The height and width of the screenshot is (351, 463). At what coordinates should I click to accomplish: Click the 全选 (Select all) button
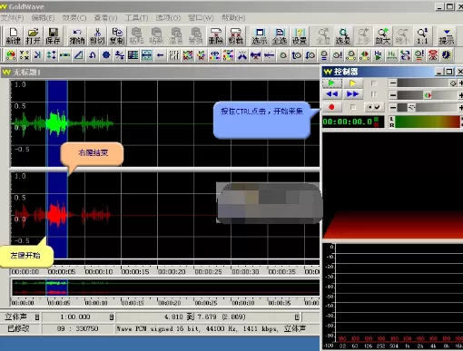280,36
